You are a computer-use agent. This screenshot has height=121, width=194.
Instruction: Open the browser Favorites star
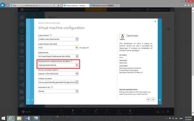tap(189, 5)
